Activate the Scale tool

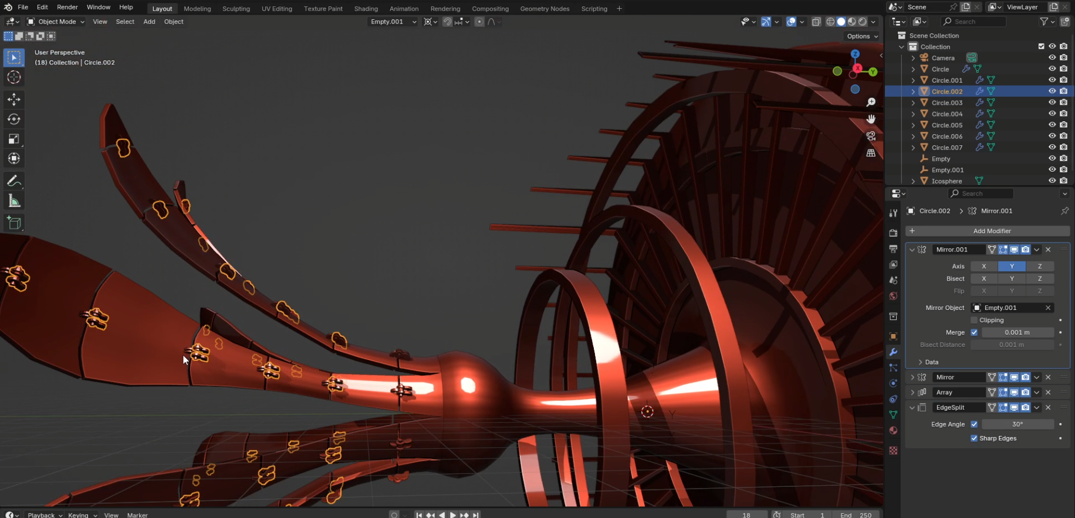14,139
